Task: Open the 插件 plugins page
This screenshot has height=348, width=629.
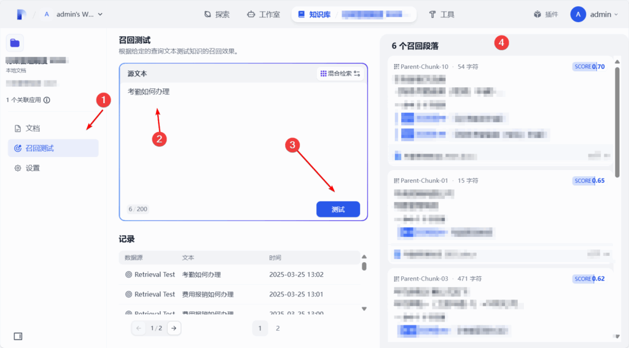Action: point(545,14)
